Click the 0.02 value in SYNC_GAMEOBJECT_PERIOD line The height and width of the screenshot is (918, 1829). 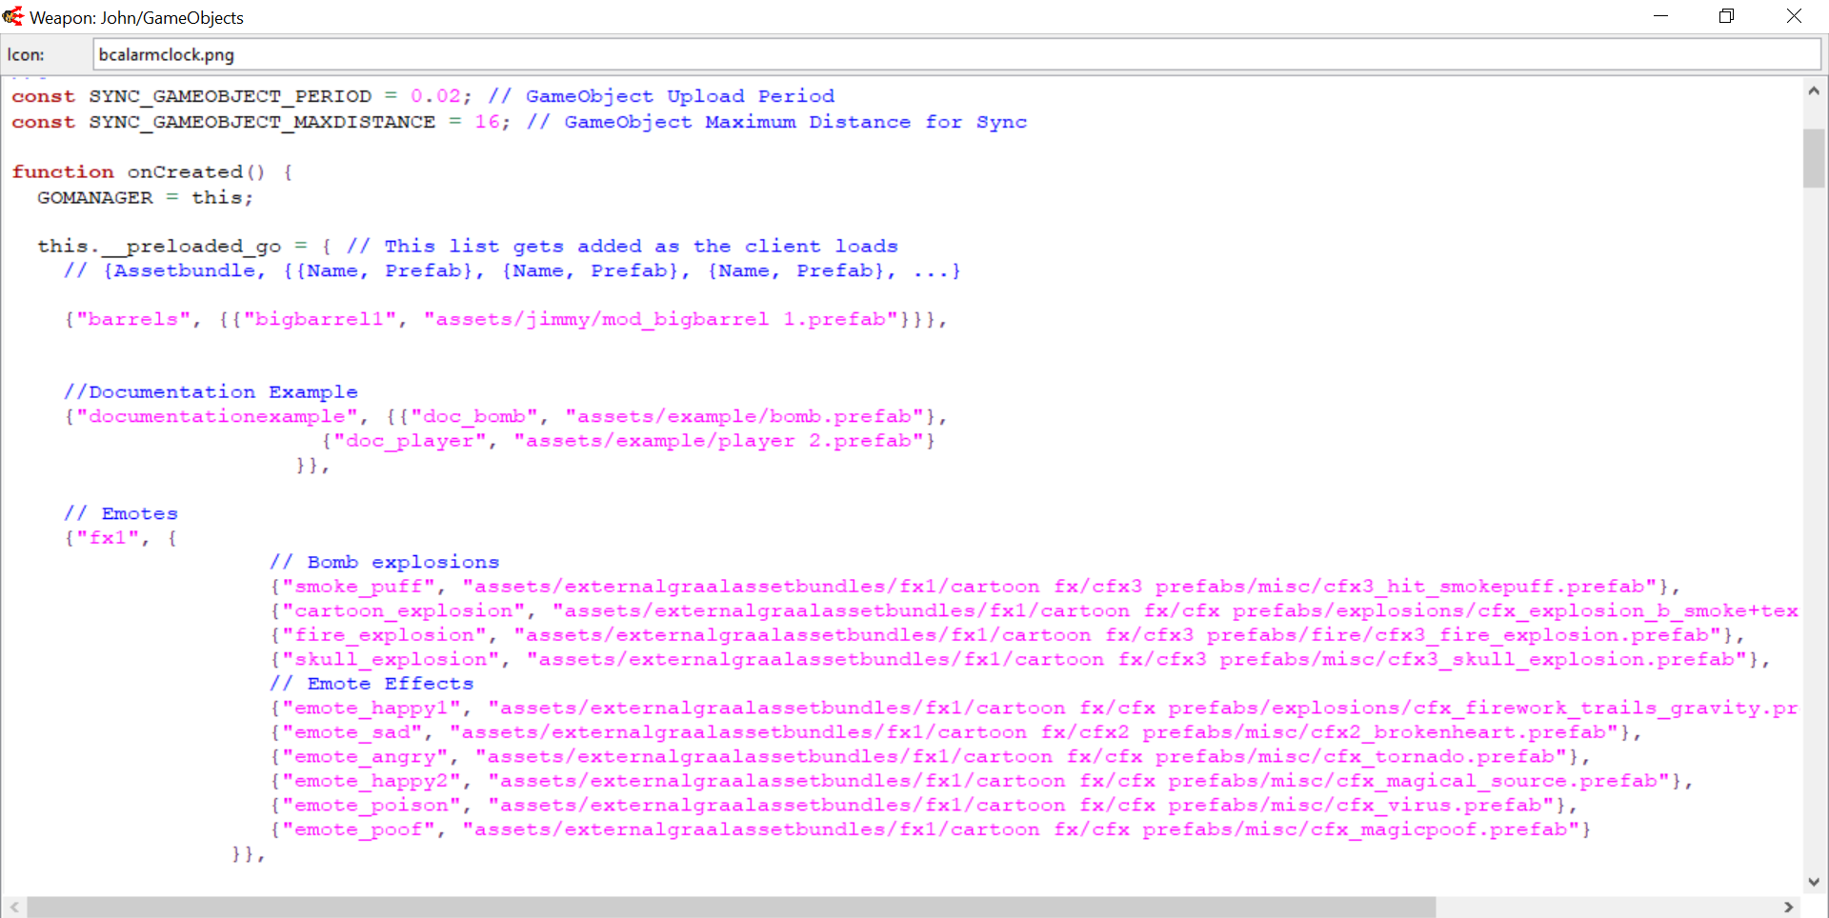435,96
